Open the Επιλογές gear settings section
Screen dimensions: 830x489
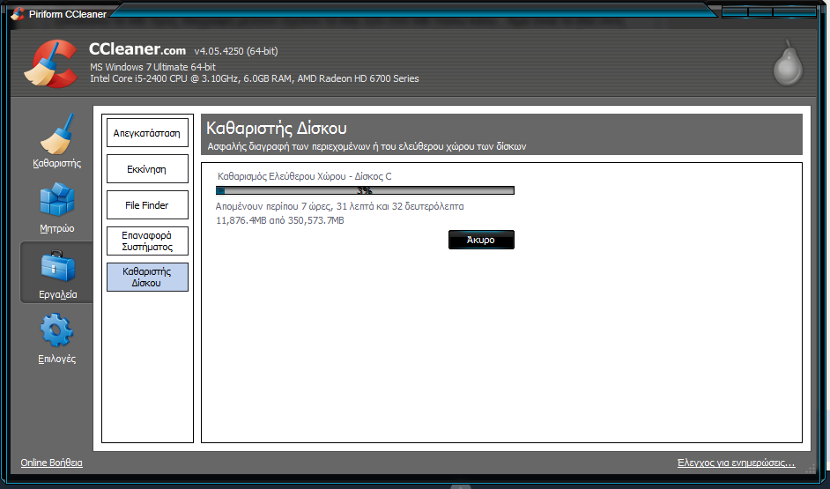[56, 337]
